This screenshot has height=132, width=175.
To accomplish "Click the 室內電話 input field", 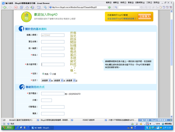I will (53, 94).
